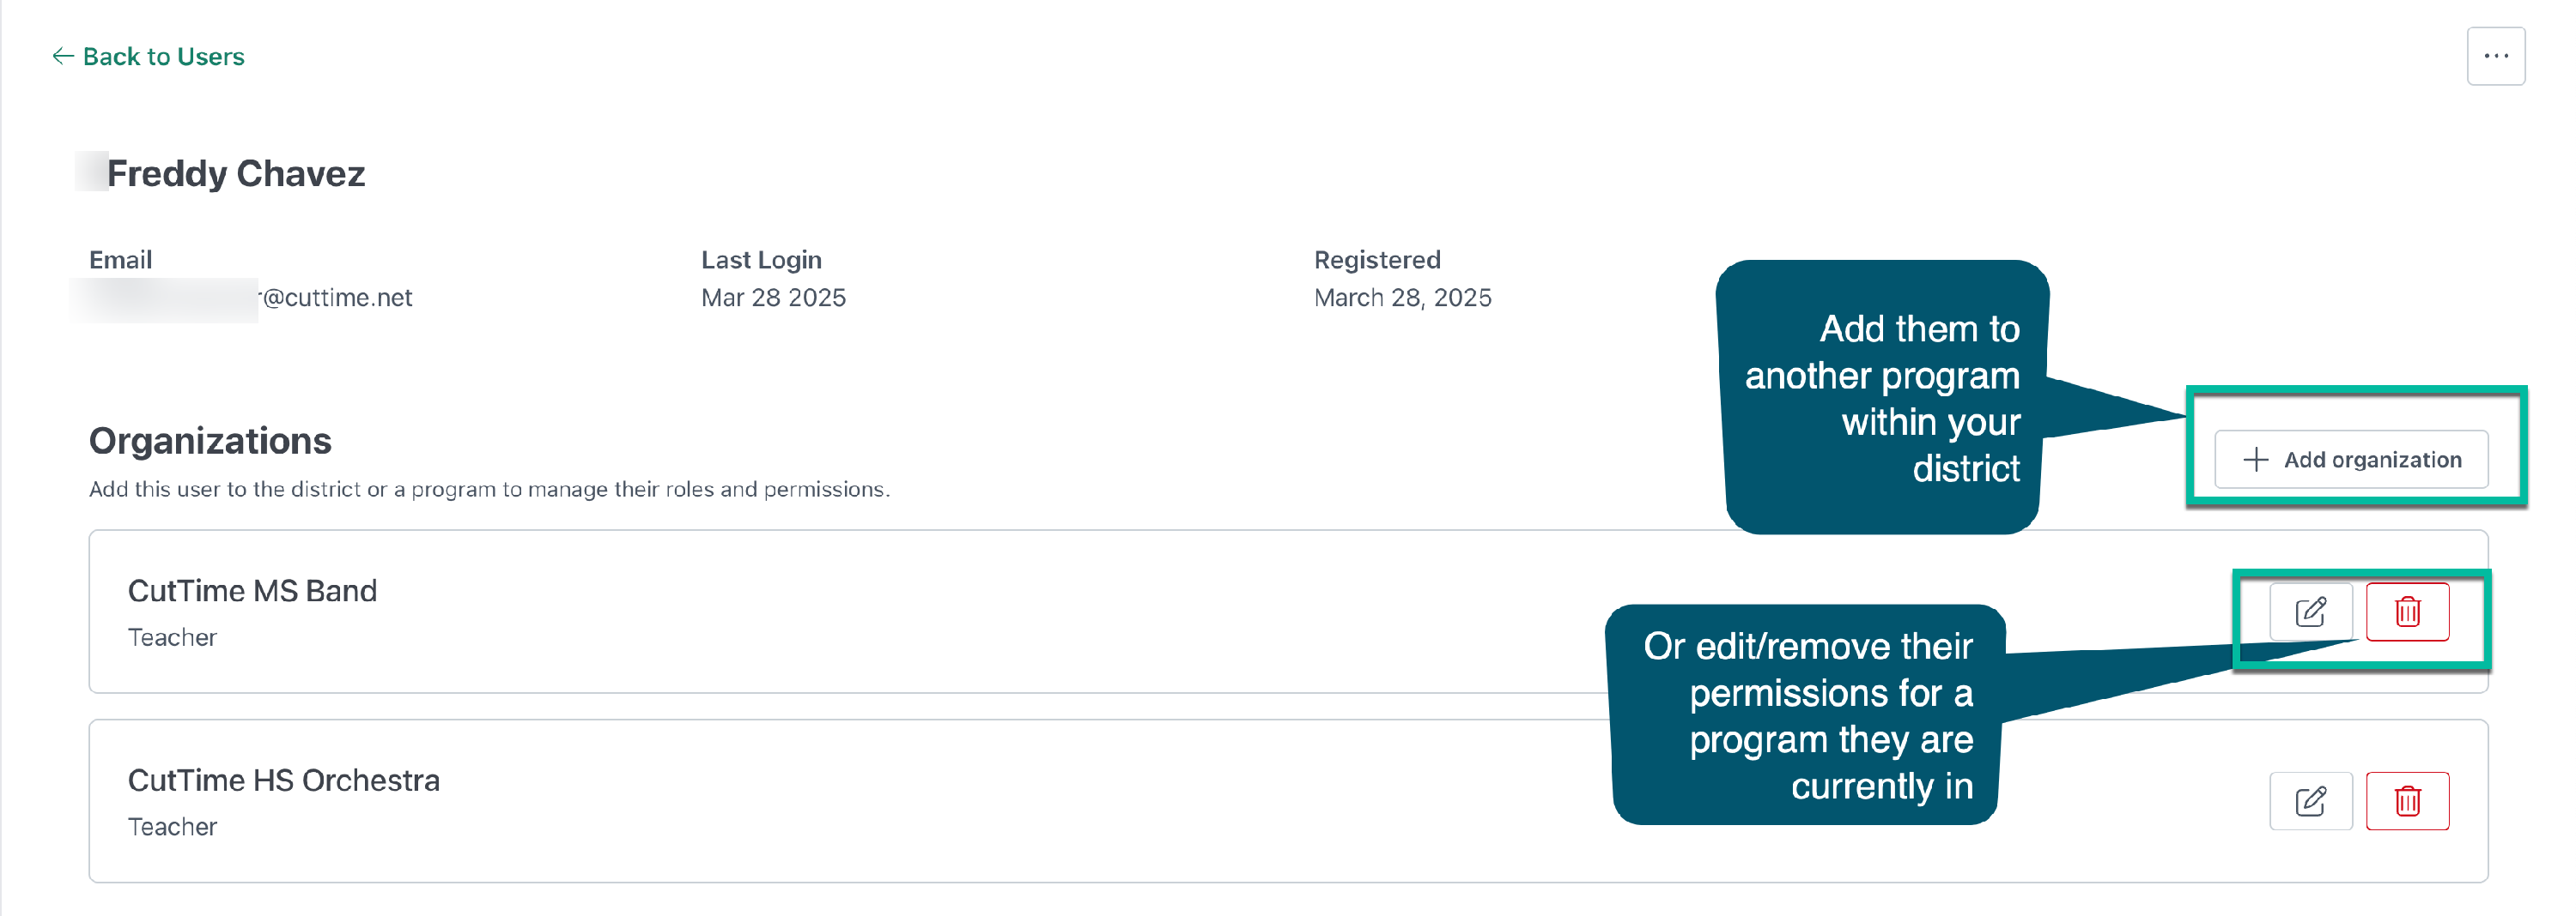
Task: Click the Teacher role under CutTime MS Band
Action: pyautogui.click(x=172, y=637)
